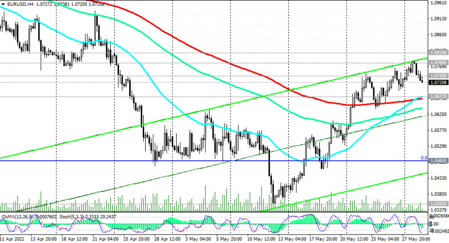Click the 13 May 04:00 time label
The image size is (449, 243).
coord(291,239)
